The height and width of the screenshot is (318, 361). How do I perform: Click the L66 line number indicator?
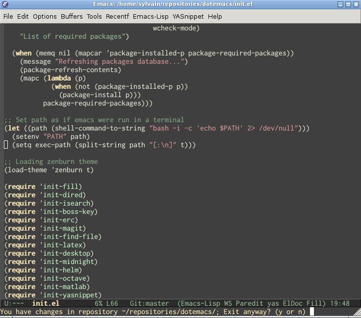click(x=112, y=303)
